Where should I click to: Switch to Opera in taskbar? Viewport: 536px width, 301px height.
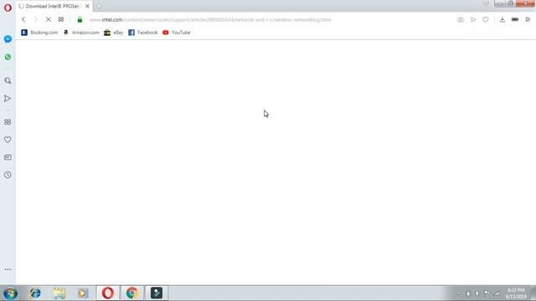(108, 293)
